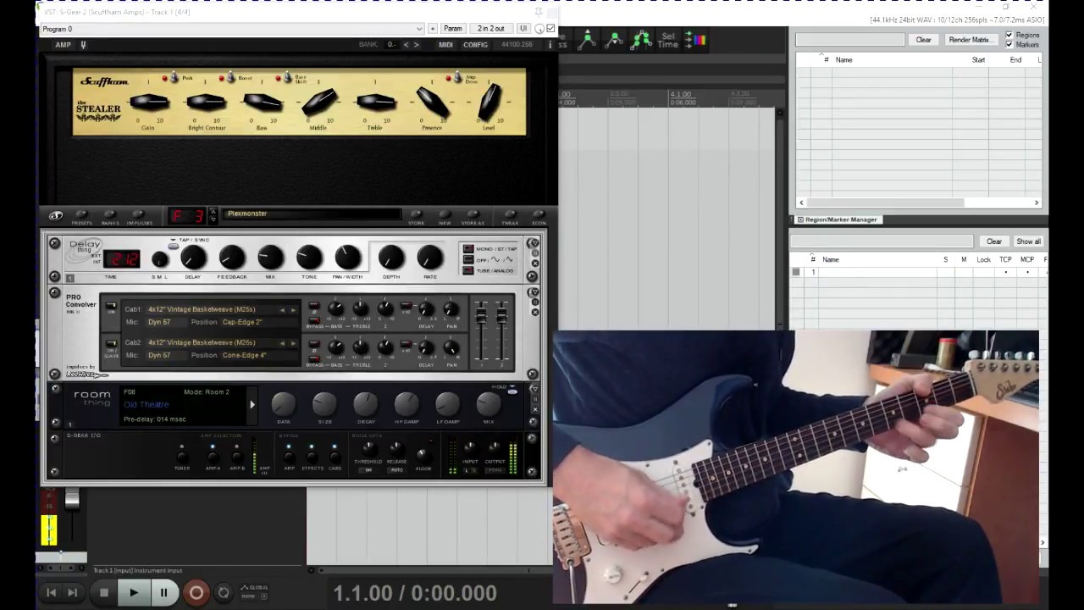Toggle the VST plugin bypass checkbox

(550, 29)
